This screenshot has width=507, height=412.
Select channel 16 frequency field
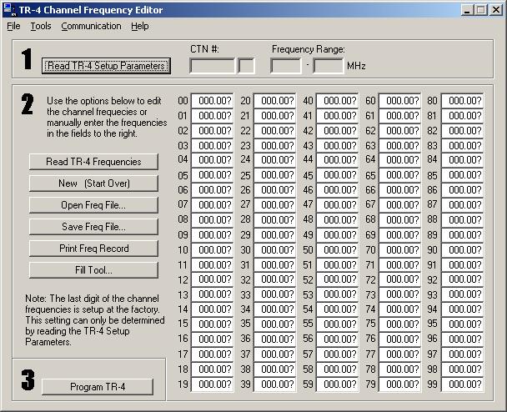click(x=212, y=339)
